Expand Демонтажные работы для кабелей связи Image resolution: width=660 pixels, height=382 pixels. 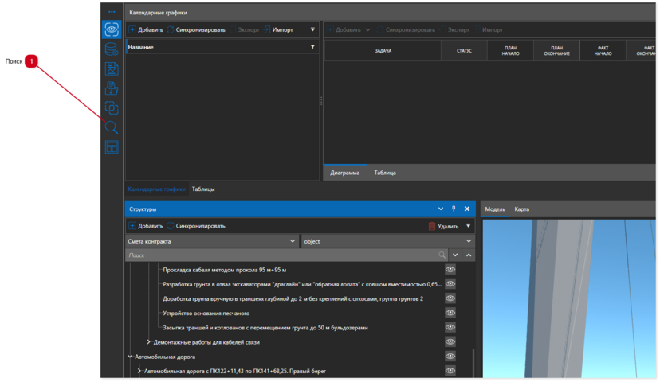pyautogui.click(x=148, y=342)
